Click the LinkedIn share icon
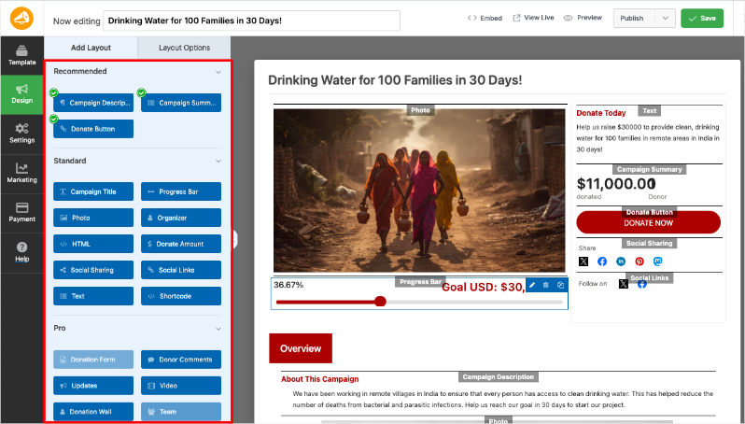The height and width of the screenshot is (424, 745). [621, 261]
